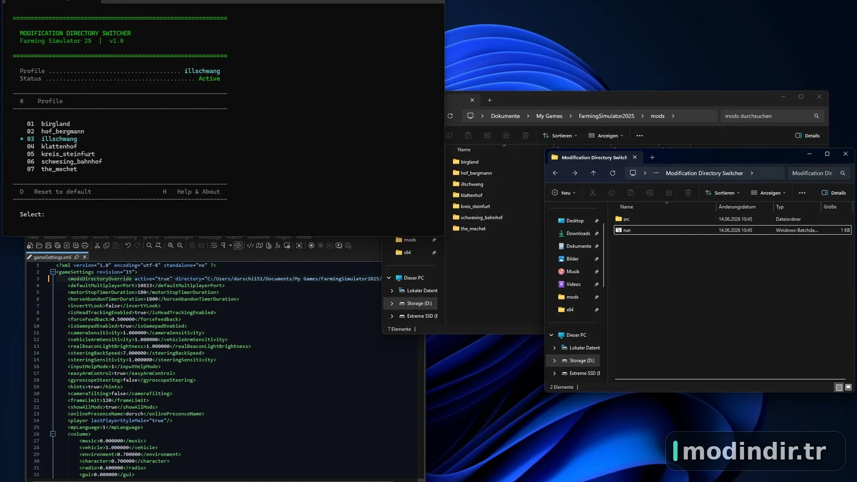857x482 pixels.
Task: Select the illschwang folder in mods window
Action: click(x=468, y=184)
